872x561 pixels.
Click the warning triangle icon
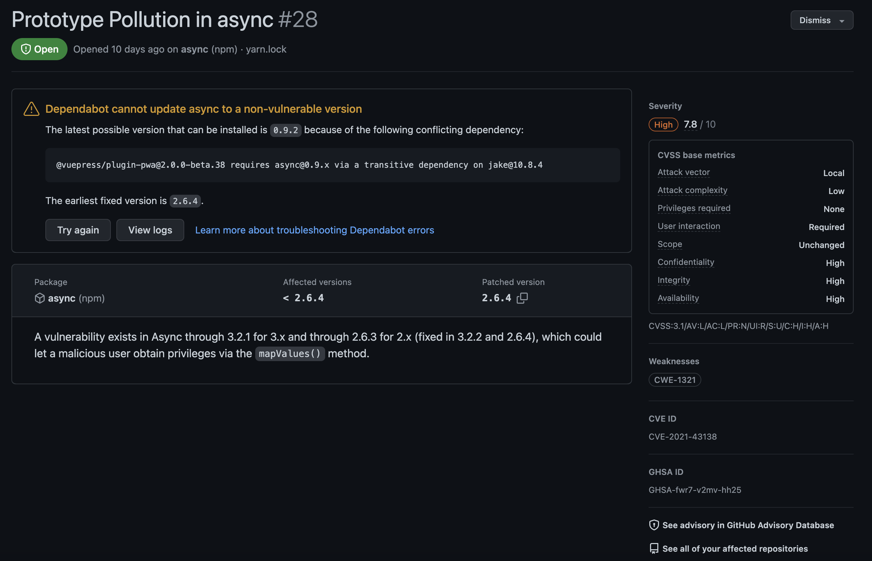(32, 109)
